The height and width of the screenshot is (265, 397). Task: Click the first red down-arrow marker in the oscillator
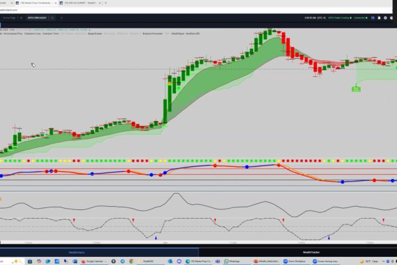click(x=73, y=220)
